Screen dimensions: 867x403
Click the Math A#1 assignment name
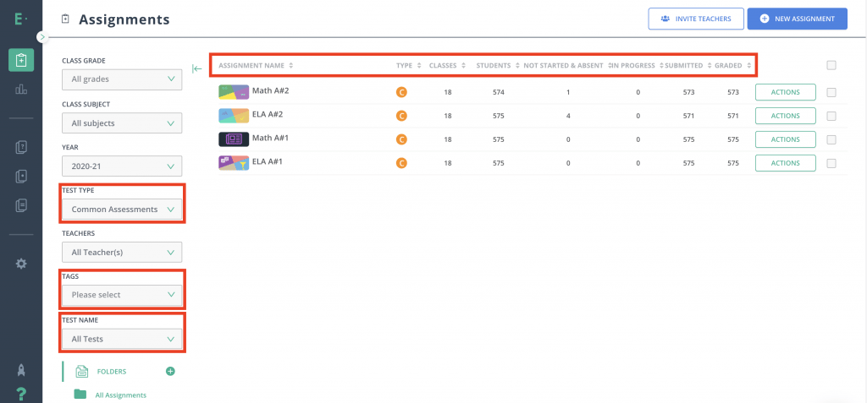click(x=270, y=138)
